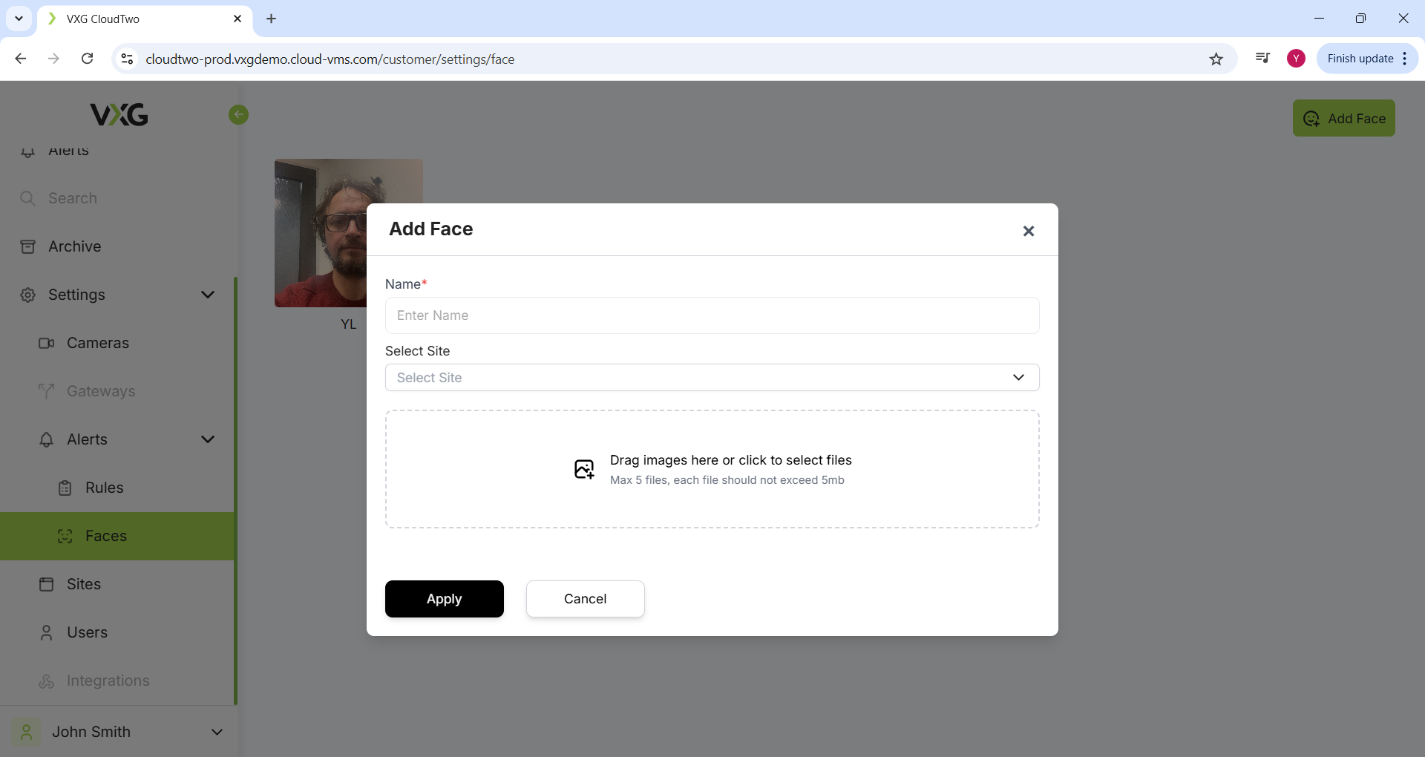Click the Finish update Chrome button
The image size is (1425, 757).
1360,59
